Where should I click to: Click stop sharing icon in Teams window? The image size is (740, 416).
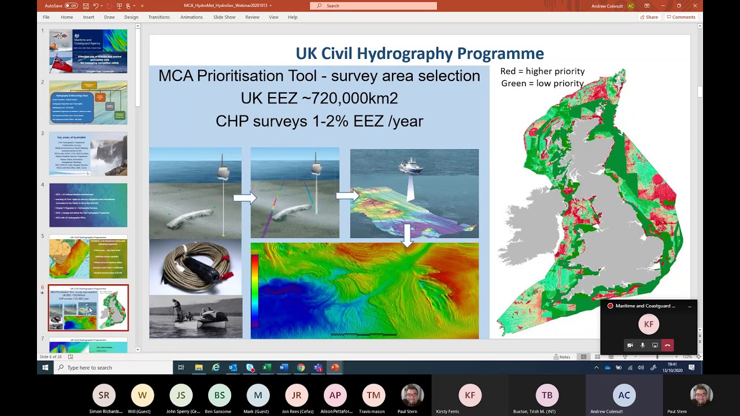coord(655,346)
